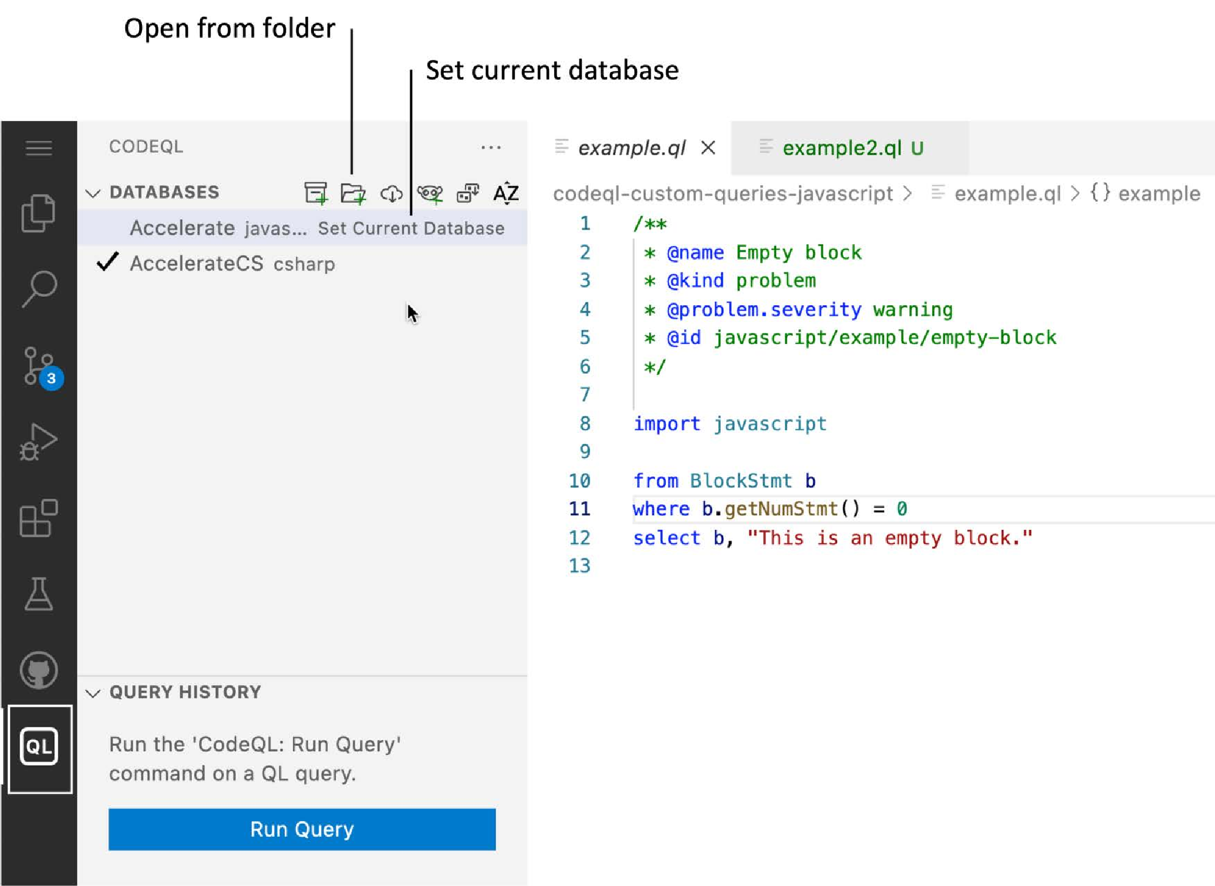The image size is (1215, 886).
Task: Click example.ql in the breadcrumb
Action: (x=1007, y=194)
